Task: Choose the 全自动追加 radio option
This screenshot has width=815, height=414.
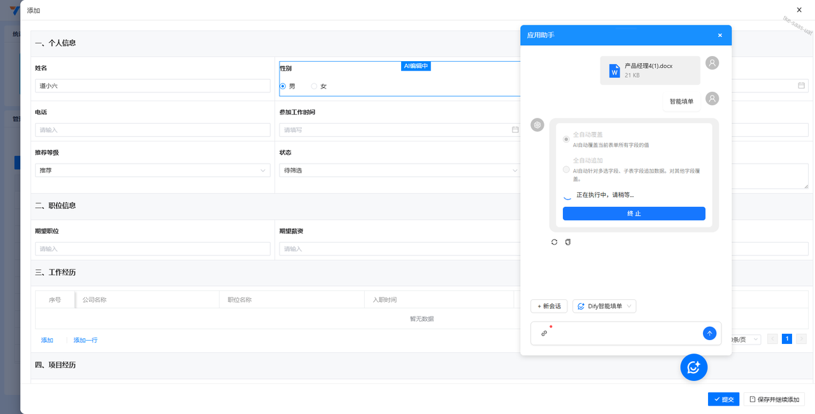Action: 566,169
